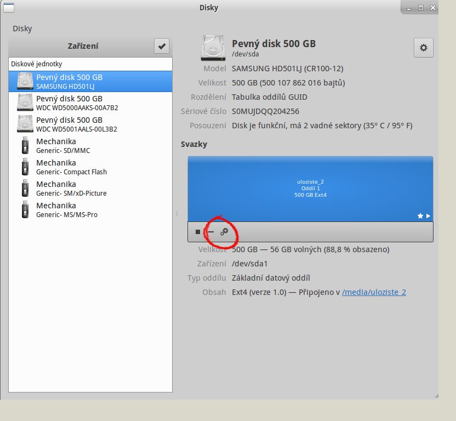Close the Disky window

[433, 8]
